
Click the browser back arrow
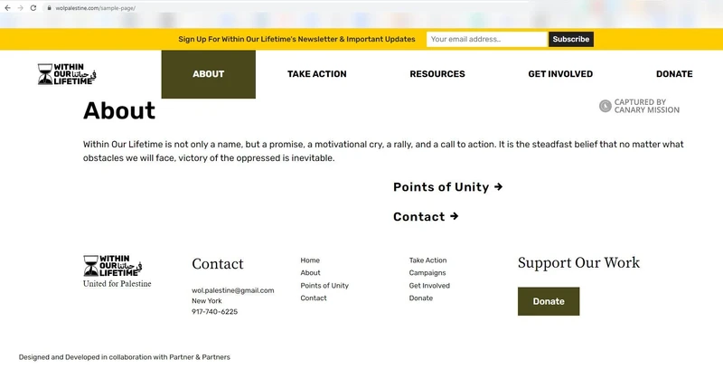[x=7, y=7]
